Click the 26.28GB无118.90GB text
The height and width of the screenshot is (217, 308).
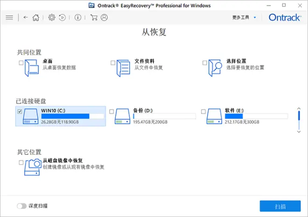point(60,122)
